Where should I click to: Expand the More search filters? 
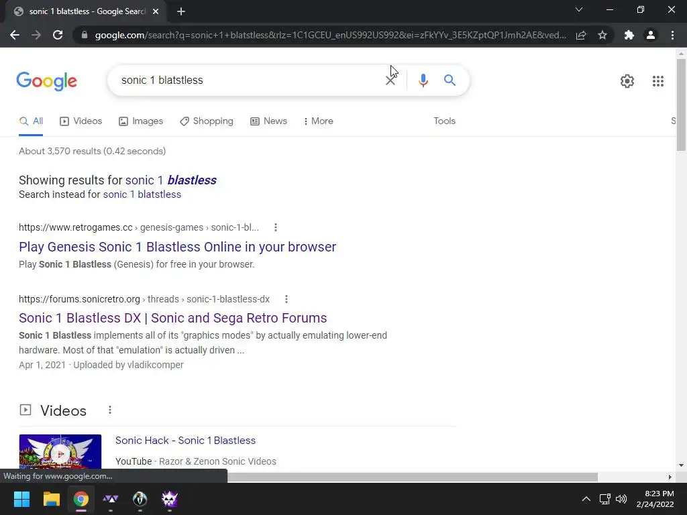[318, 121]
